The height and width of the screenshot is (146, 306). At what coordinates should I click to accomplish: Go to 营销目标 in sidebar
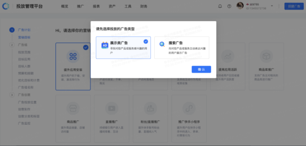(24, 37)
